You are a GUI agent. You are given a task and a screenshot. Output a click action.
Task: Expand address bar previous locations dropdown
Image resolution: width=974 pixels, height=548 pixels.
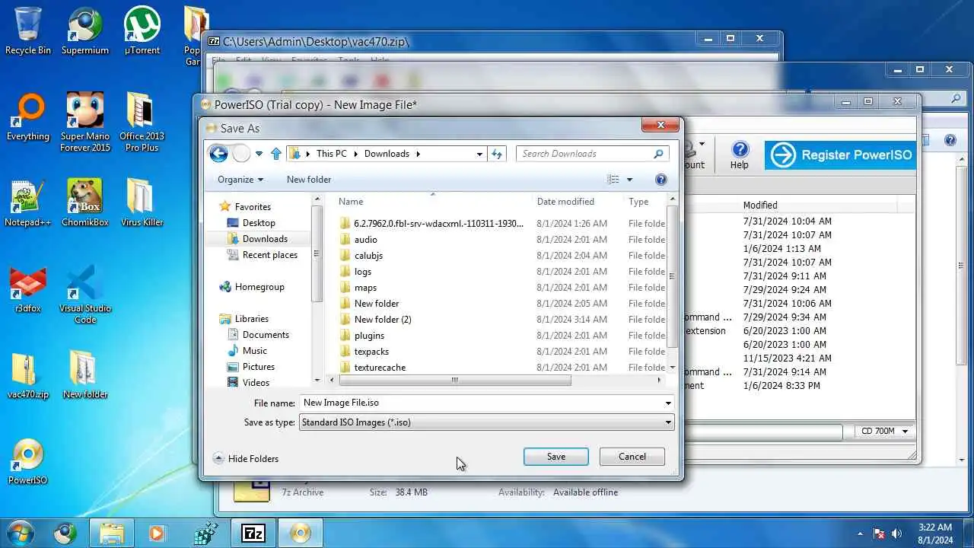pyautogui.click(x=479, y=154)
